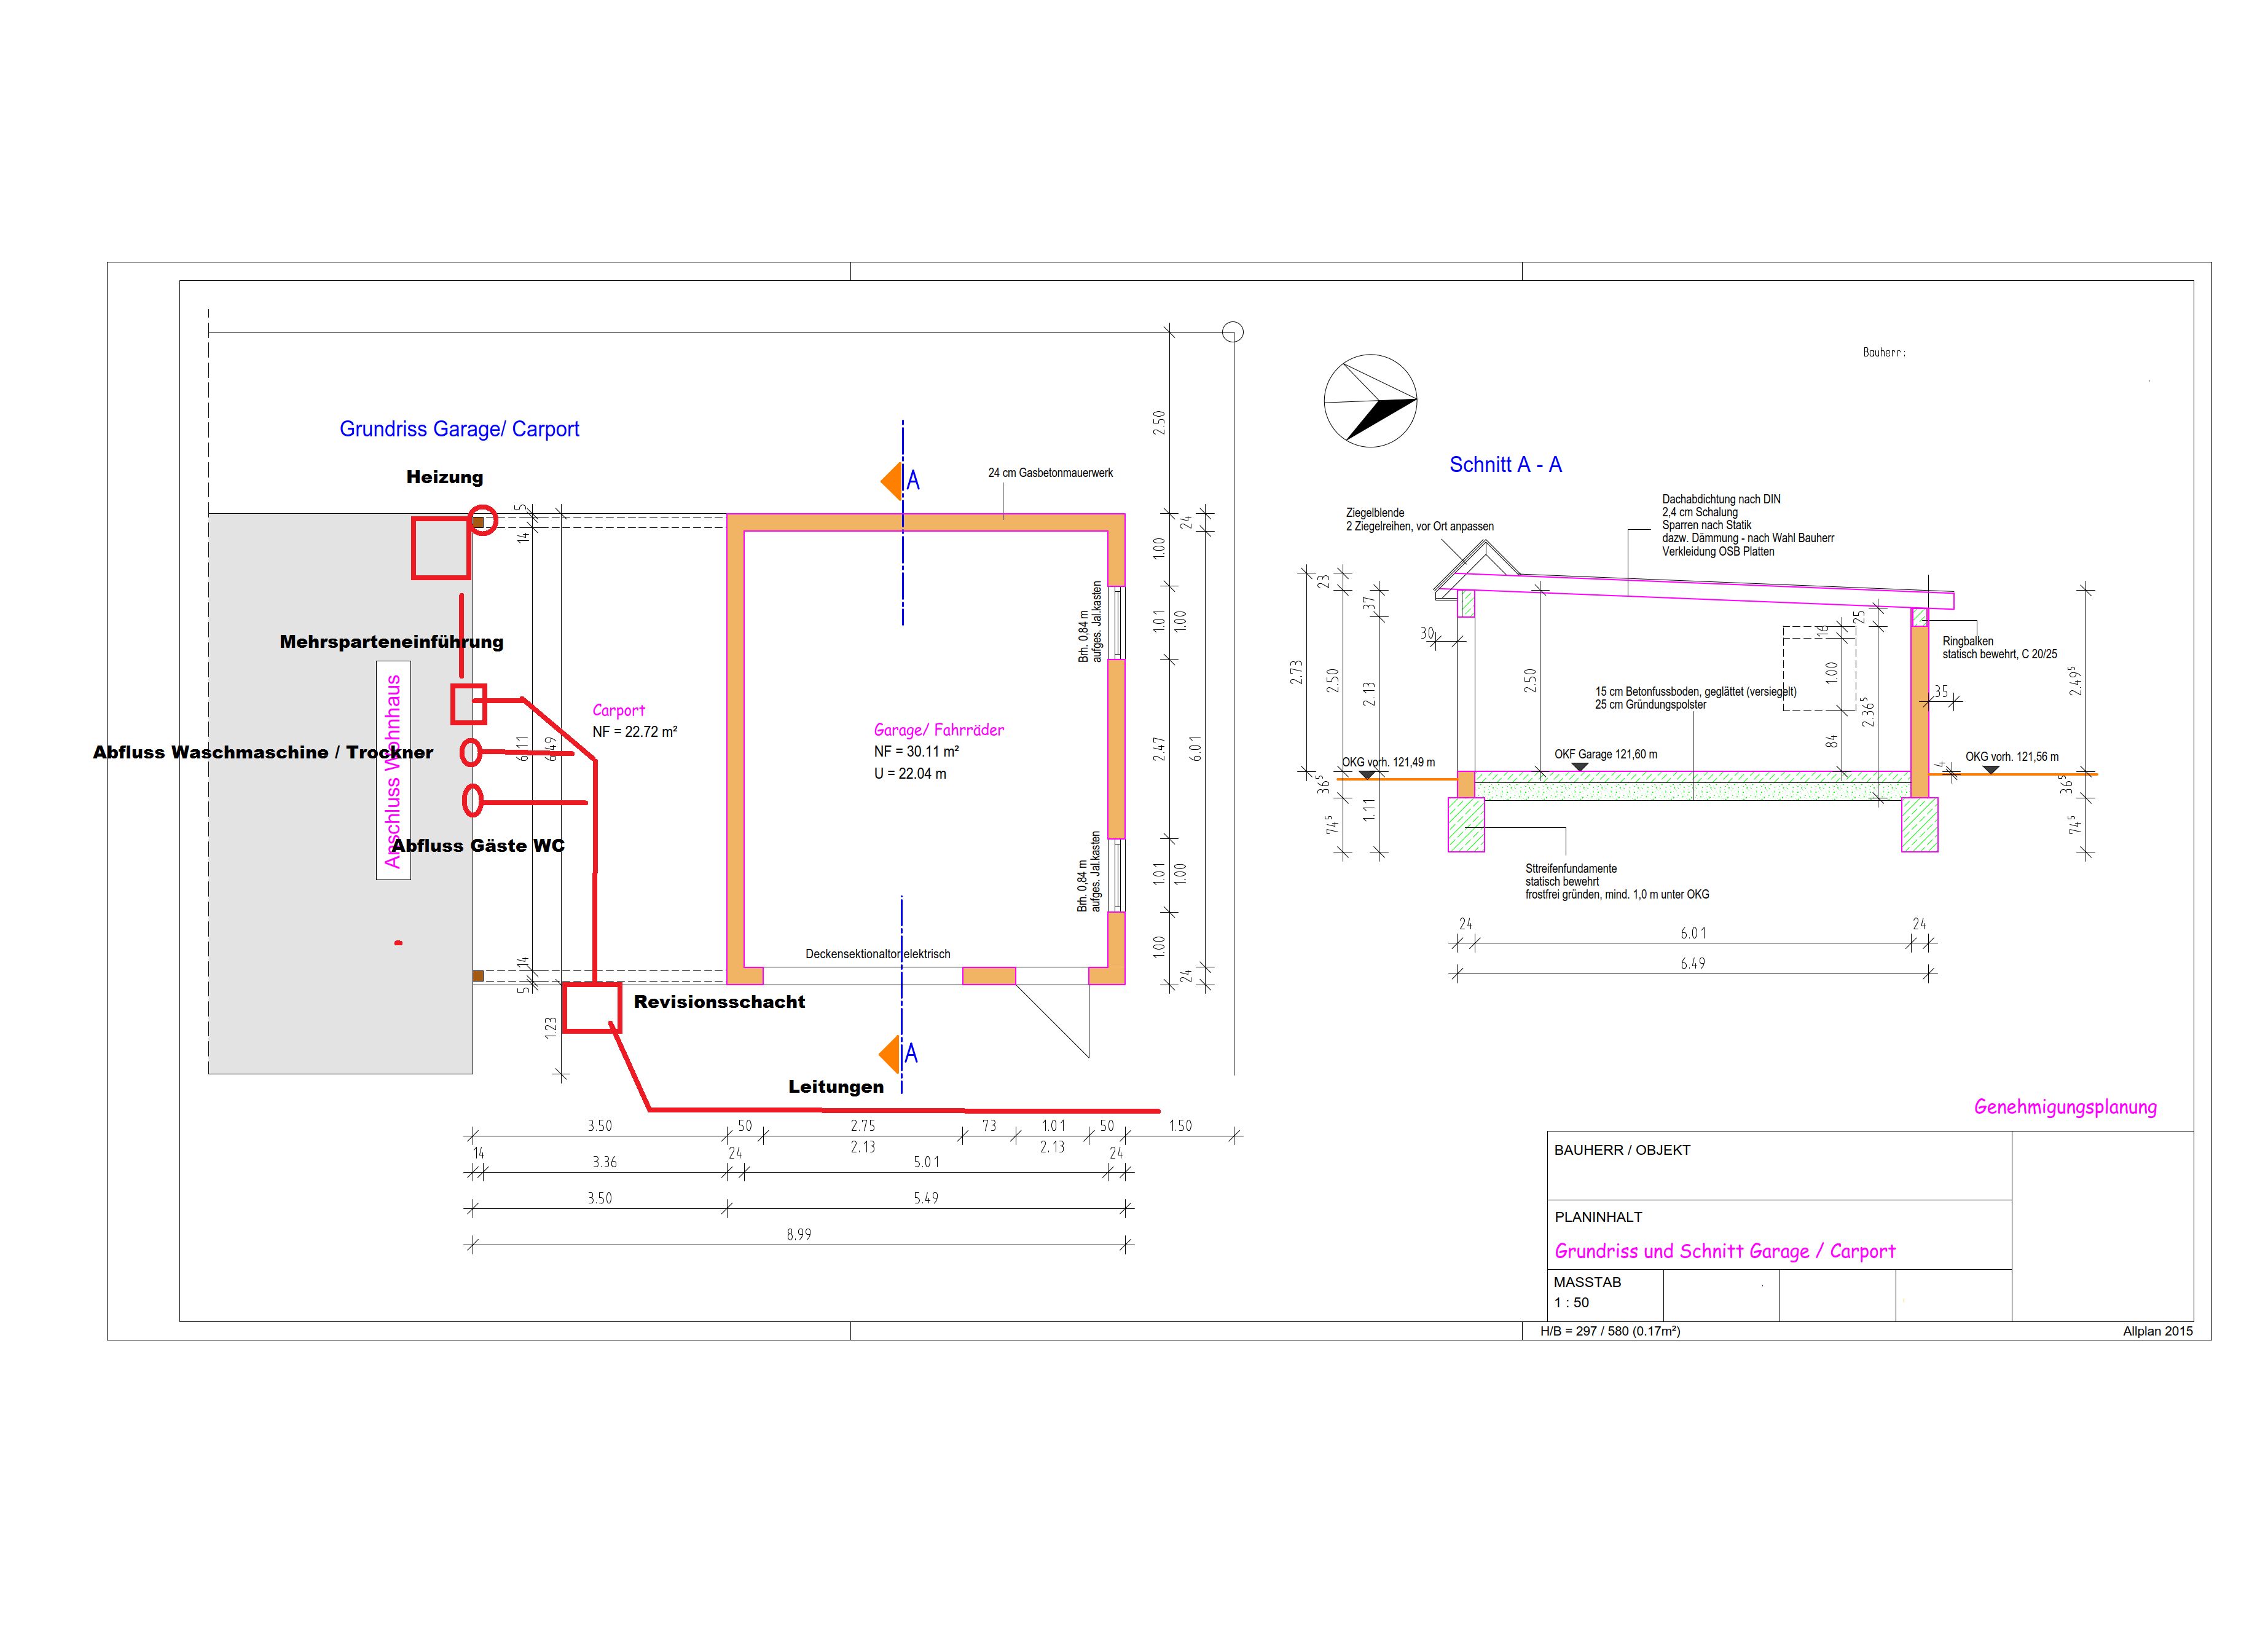
Task: Select the red square below Heizung label
Action: pyautogui.click(x=441, y=548)
